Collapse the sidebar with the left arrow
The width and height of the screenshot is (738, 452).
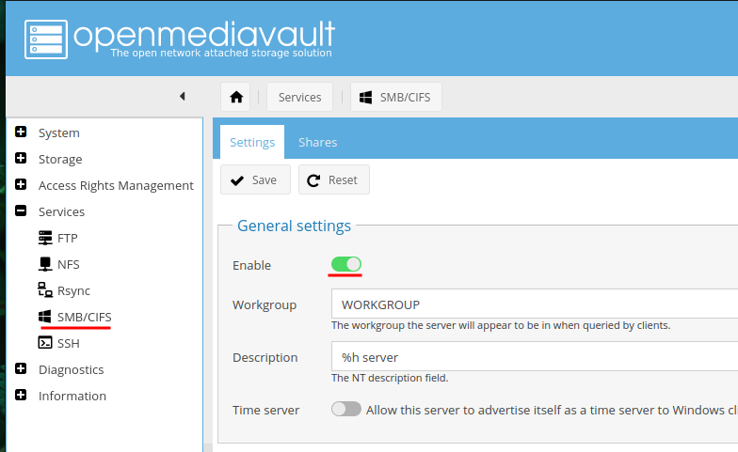pyautogui.click(x=183, y=96)
